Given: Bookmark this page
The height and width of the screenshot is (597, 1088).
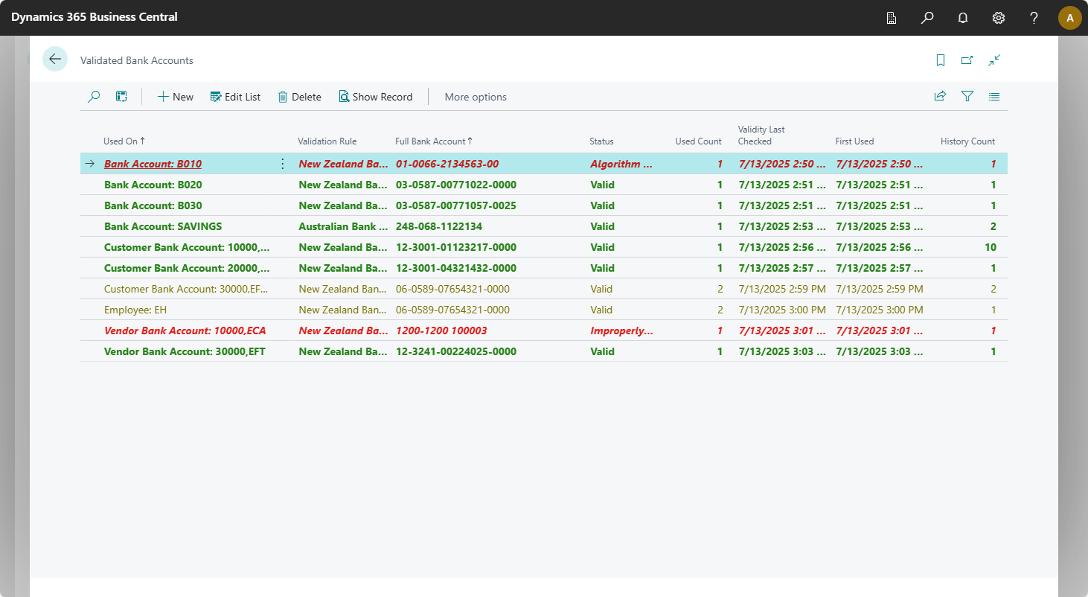Looking at the screenshot, I should pyautogui.click(x=941, y=60).
